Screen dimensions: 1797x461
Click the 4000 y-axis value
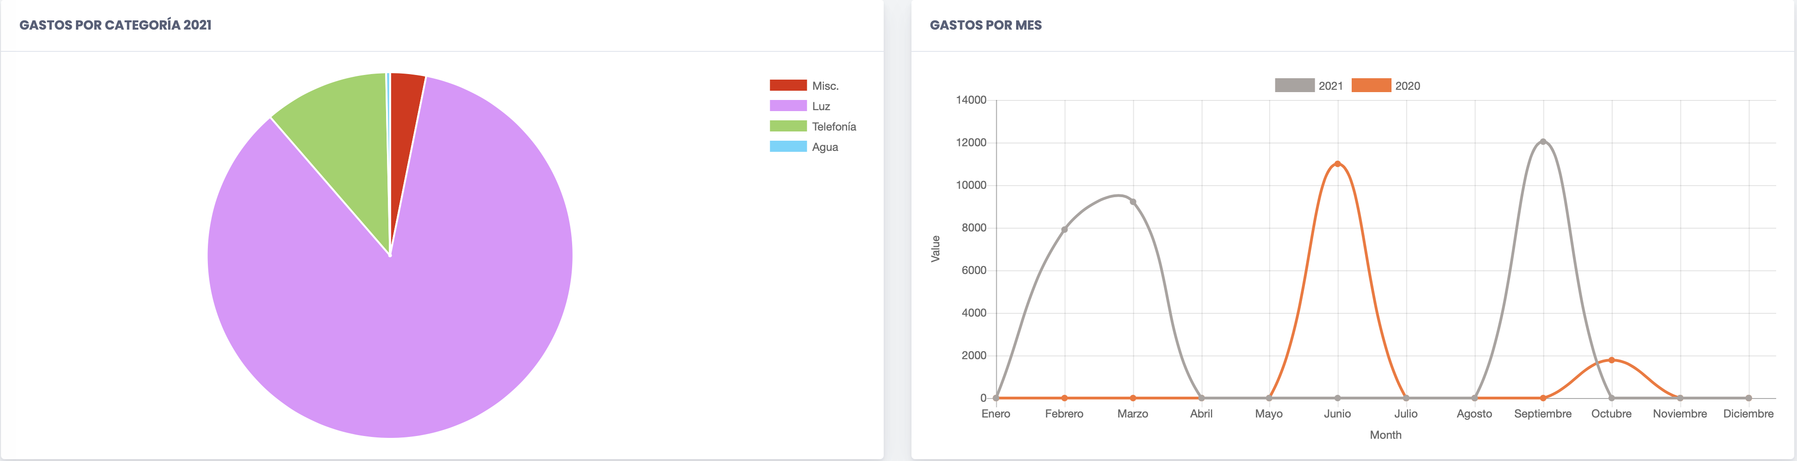click(x=974, y=312)
